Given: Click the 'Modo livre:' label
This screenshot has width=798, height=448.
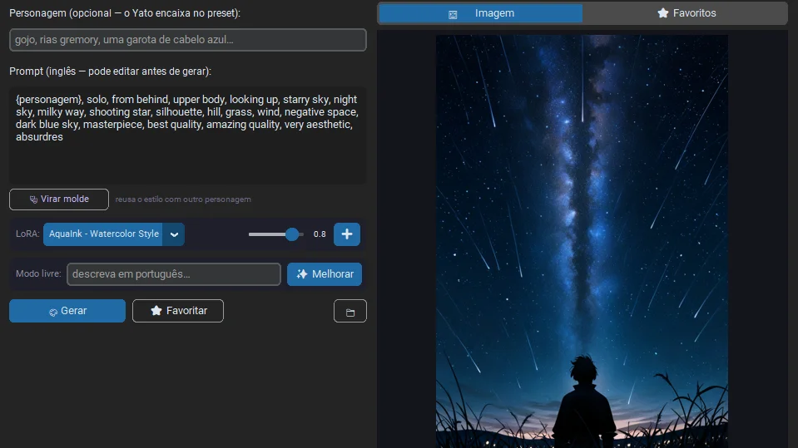Looking at the screenshot, I should (x=38, y=273).
